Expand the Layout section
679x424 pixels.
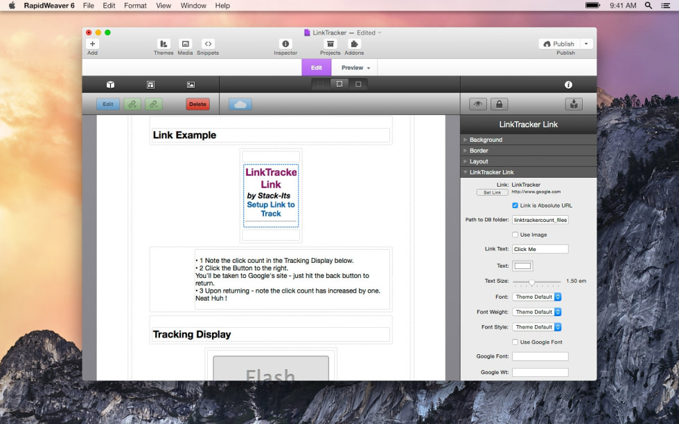pos(528,161)
